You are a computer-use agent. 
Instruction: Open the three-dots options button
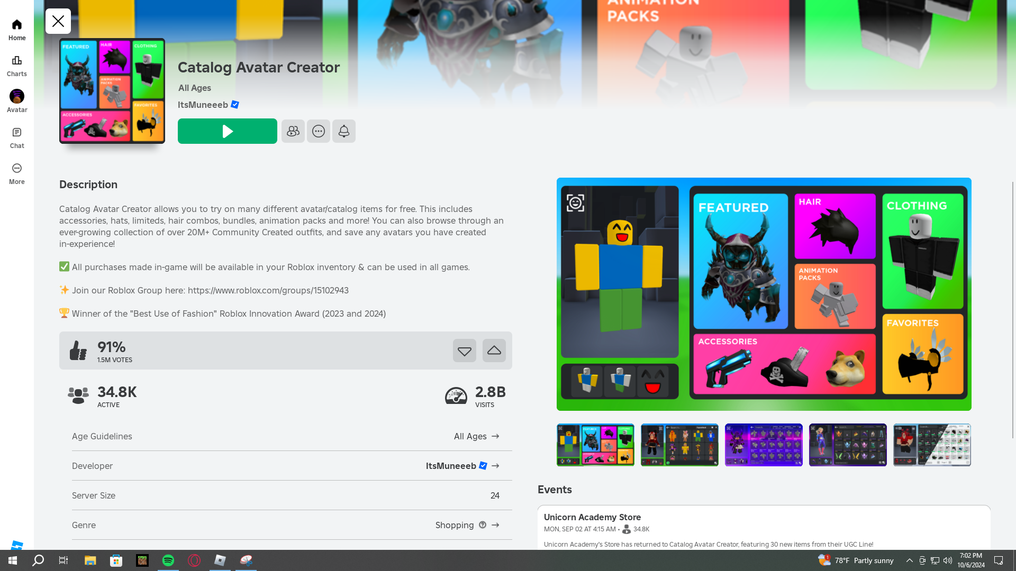(x=318, y=131)
